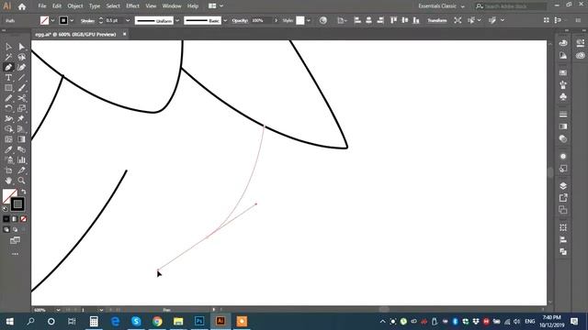Close the egg.ai document tab
This screenshot has width=588, height=330.
(125, 35)
